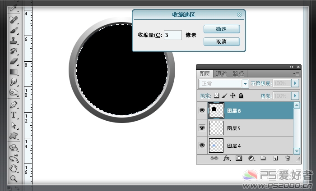Screen dimensions: 316x191
Task: Open the fx layer style menu
Action: click(227, 158)
